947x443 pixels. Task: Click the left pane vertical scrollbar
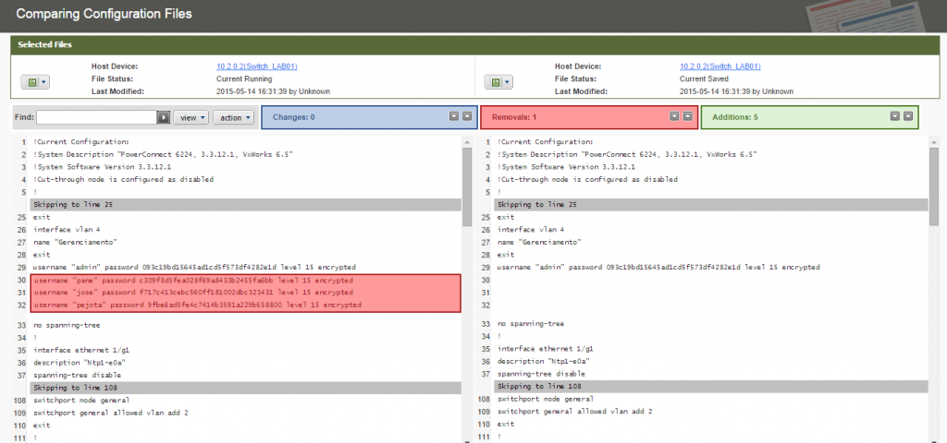[x=468, y=185]
